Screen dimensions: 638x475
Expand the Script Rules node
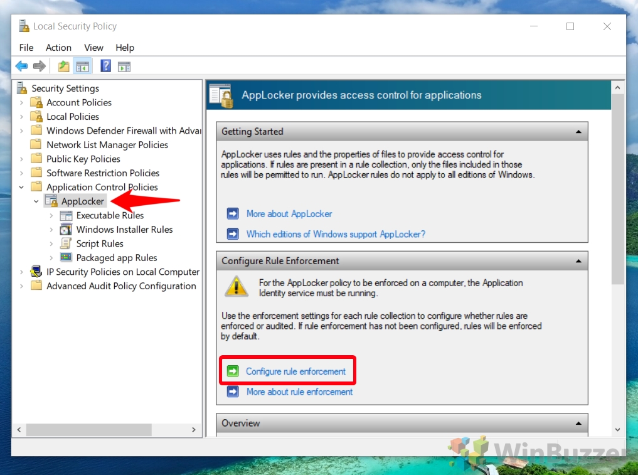coord(51,243)
